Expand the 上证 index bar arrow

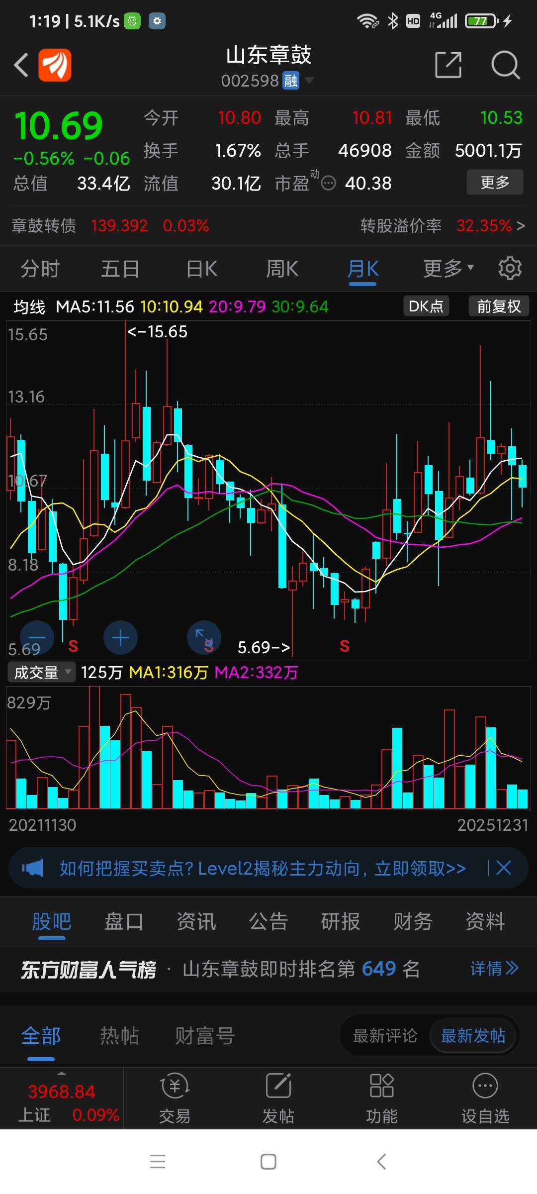62,1073
